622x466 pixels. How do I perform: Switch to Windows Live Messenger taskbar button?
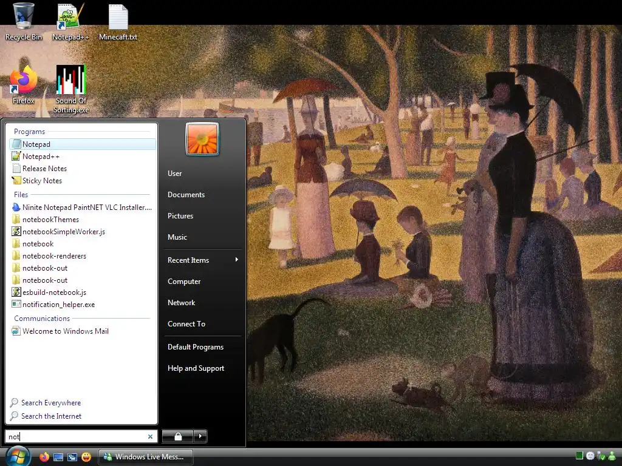point(146,457)
